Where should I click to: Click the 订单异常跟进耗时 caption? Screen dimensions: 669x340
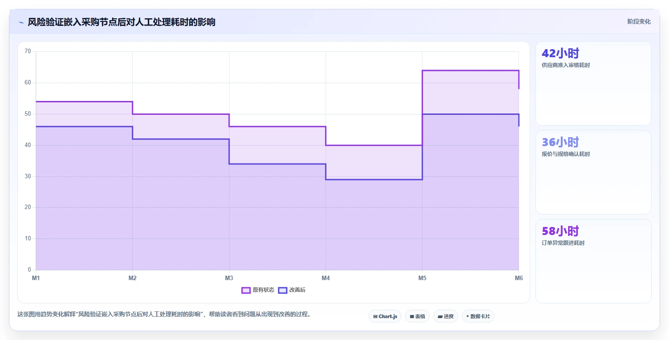click(563, 243)
